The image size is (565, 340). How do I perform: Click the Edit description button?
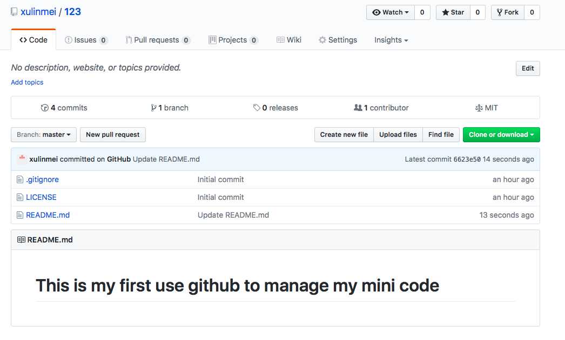528,68
